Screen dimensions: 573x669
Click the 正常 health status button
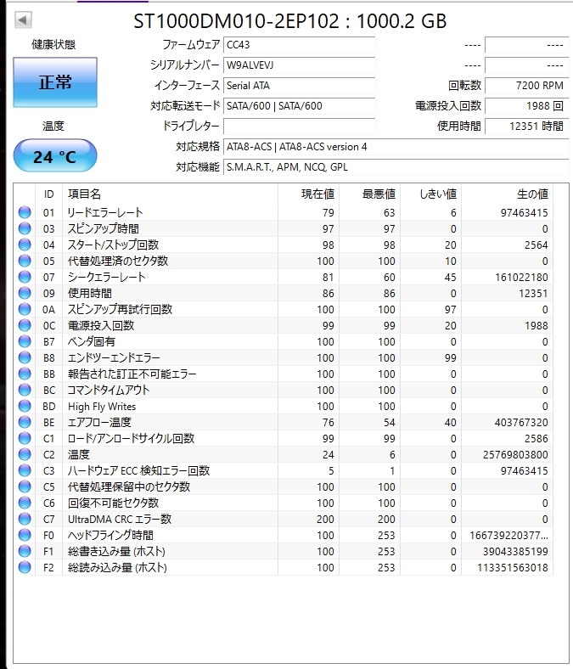pos(55,82)
